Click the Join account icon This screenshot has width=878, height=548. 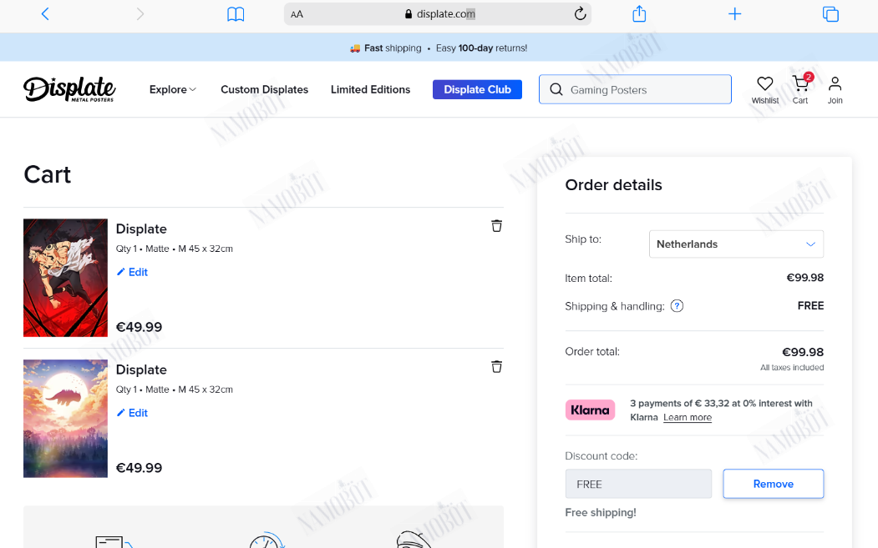point(835,90)
